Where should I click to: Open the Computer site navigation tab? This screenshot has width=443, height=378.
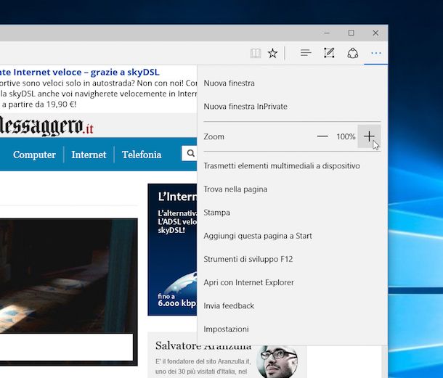34,155
